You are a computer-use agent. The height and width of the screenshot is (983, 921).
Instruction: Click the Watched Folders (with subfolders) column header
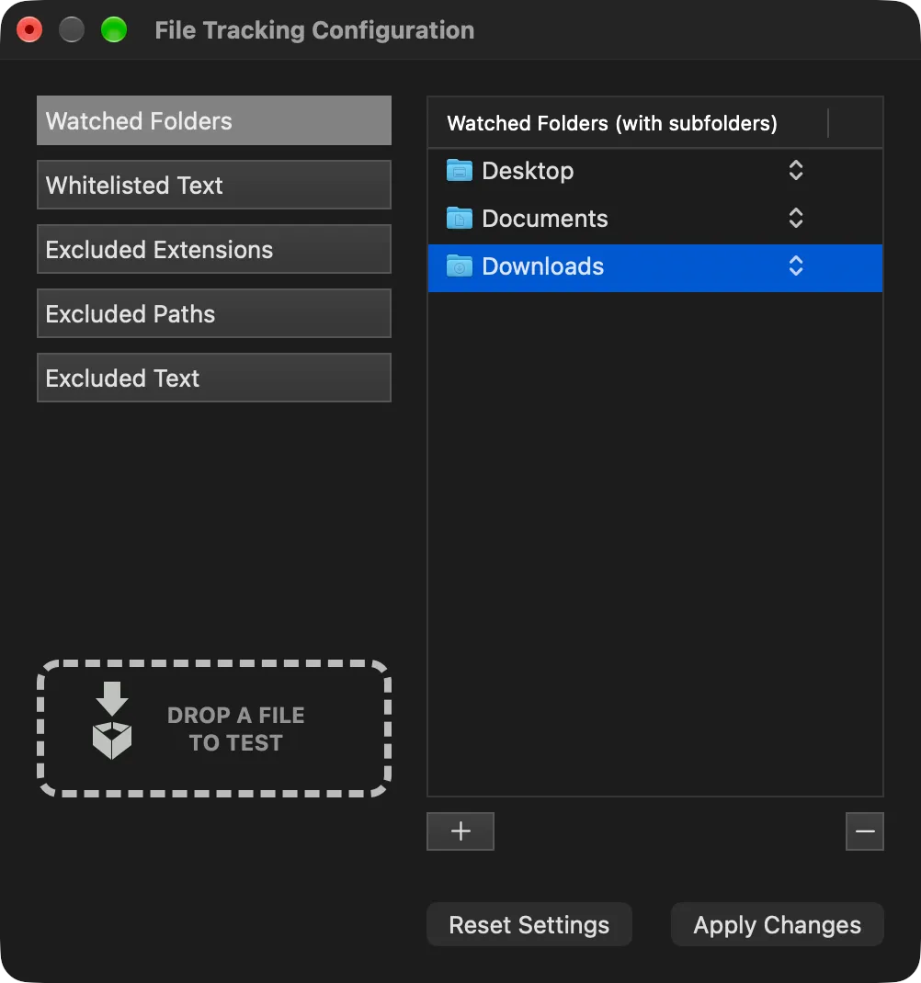pyautogui.click(x=611, y=123)
